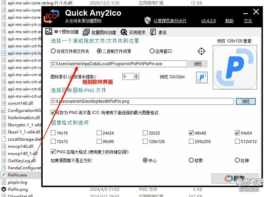Enable the 32x32 size checkbox
Screen dimensions: 268x197
[x=145, y=133]
